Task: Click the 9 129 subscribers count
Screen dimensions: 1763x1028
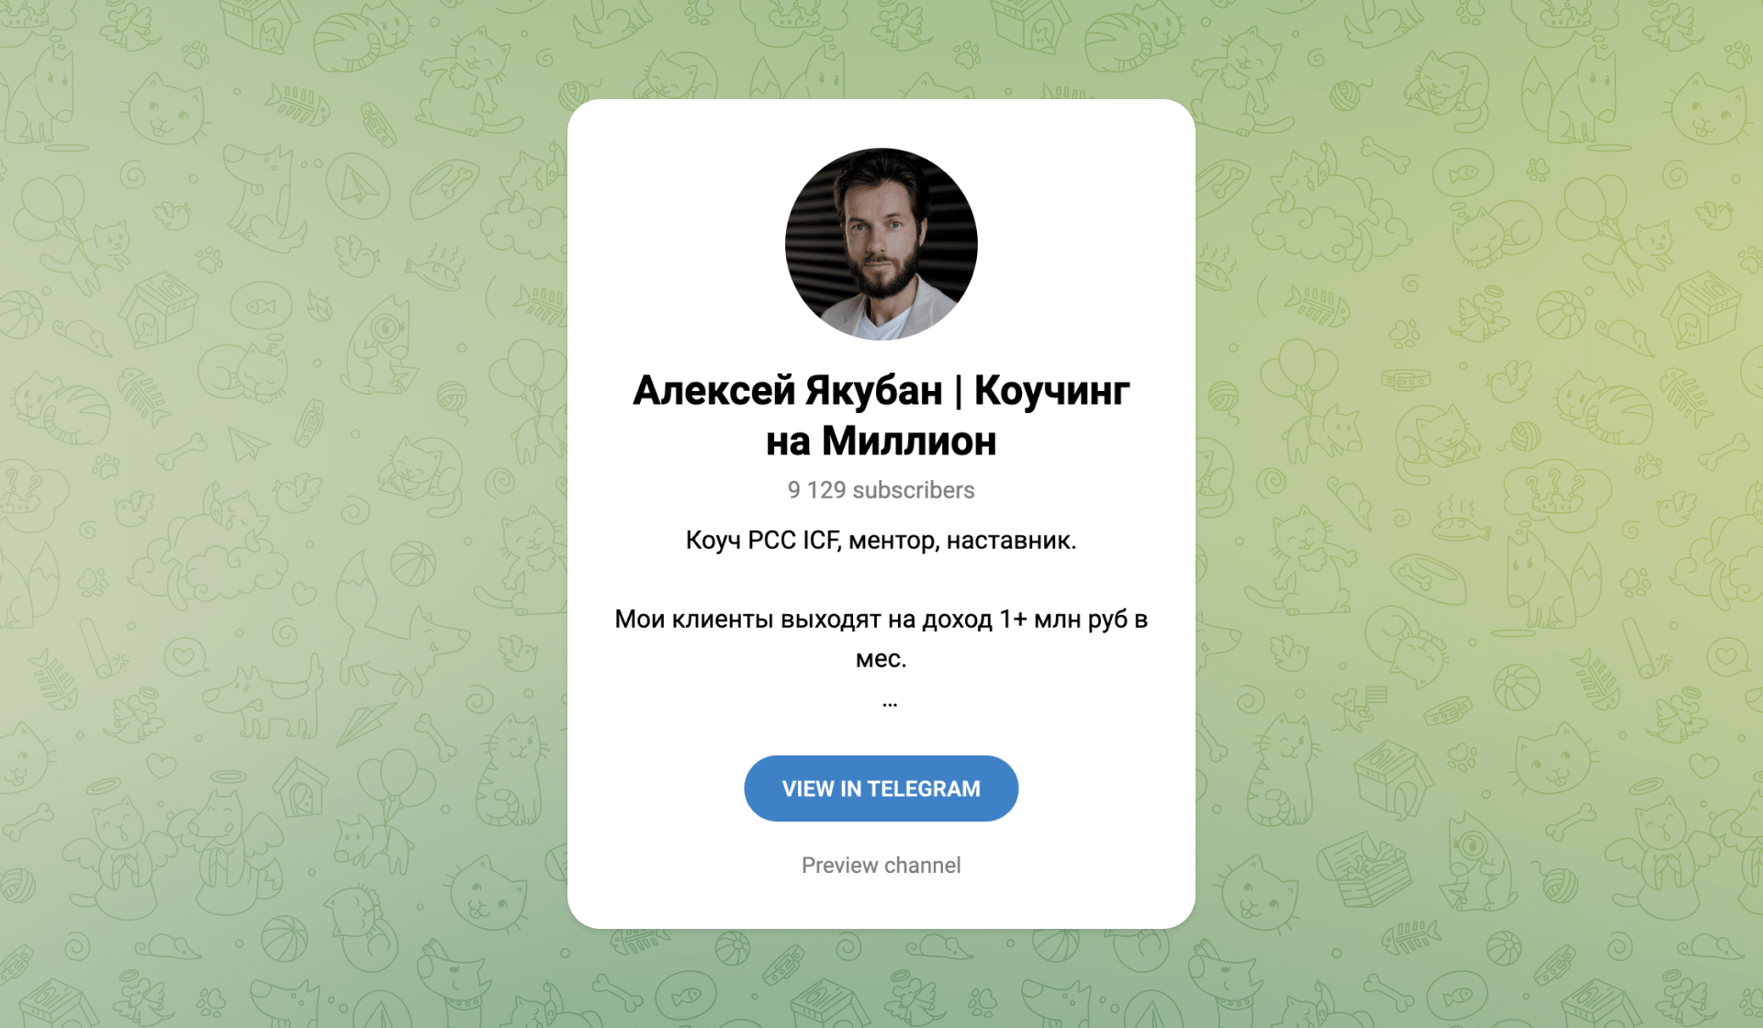Action: coord(881,490)
